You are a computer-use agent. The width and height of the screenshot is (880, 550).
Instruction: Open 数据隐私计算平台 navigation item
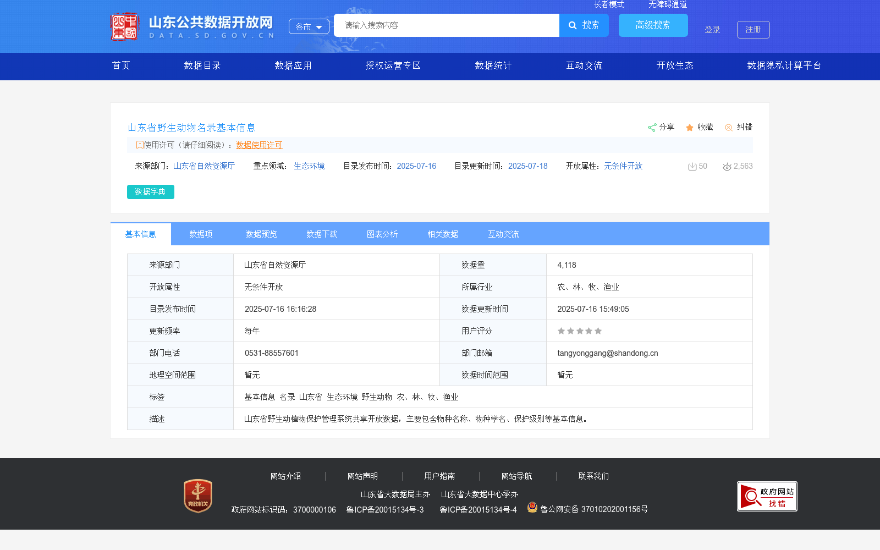pyautogui.click(x=784, y=65)
